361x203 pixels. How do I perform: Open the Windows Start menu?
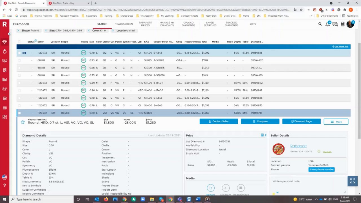point(5,199)
